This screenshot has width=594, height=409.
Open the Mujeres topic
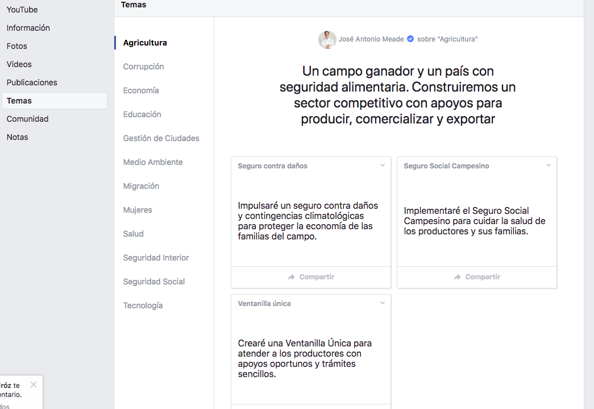(x=138, y=209)
